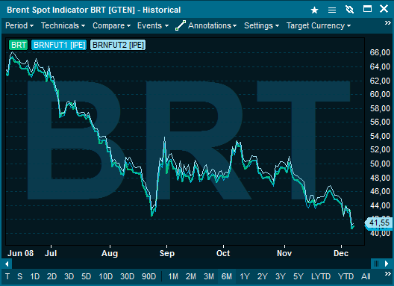Select the 1Y time range button
Viewport: 394px width, 286px height.
coord(245,277)
